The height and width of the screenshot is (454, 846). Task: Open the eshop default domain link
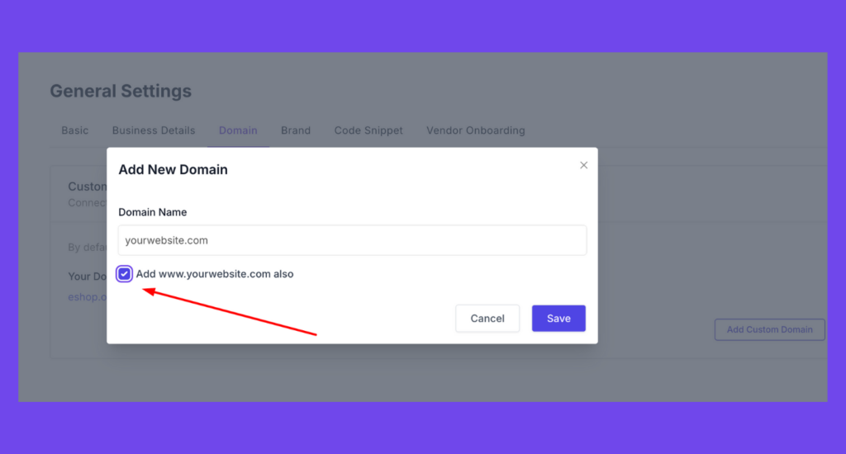point(88,297)
